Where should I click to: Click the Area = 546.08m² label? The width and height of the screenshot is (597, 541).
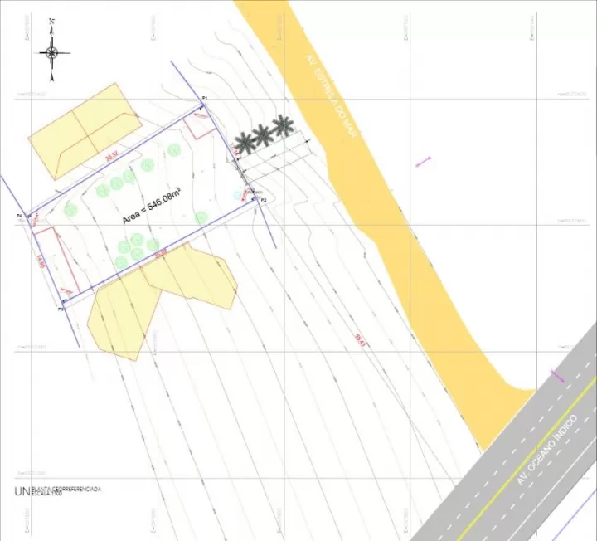152,206
